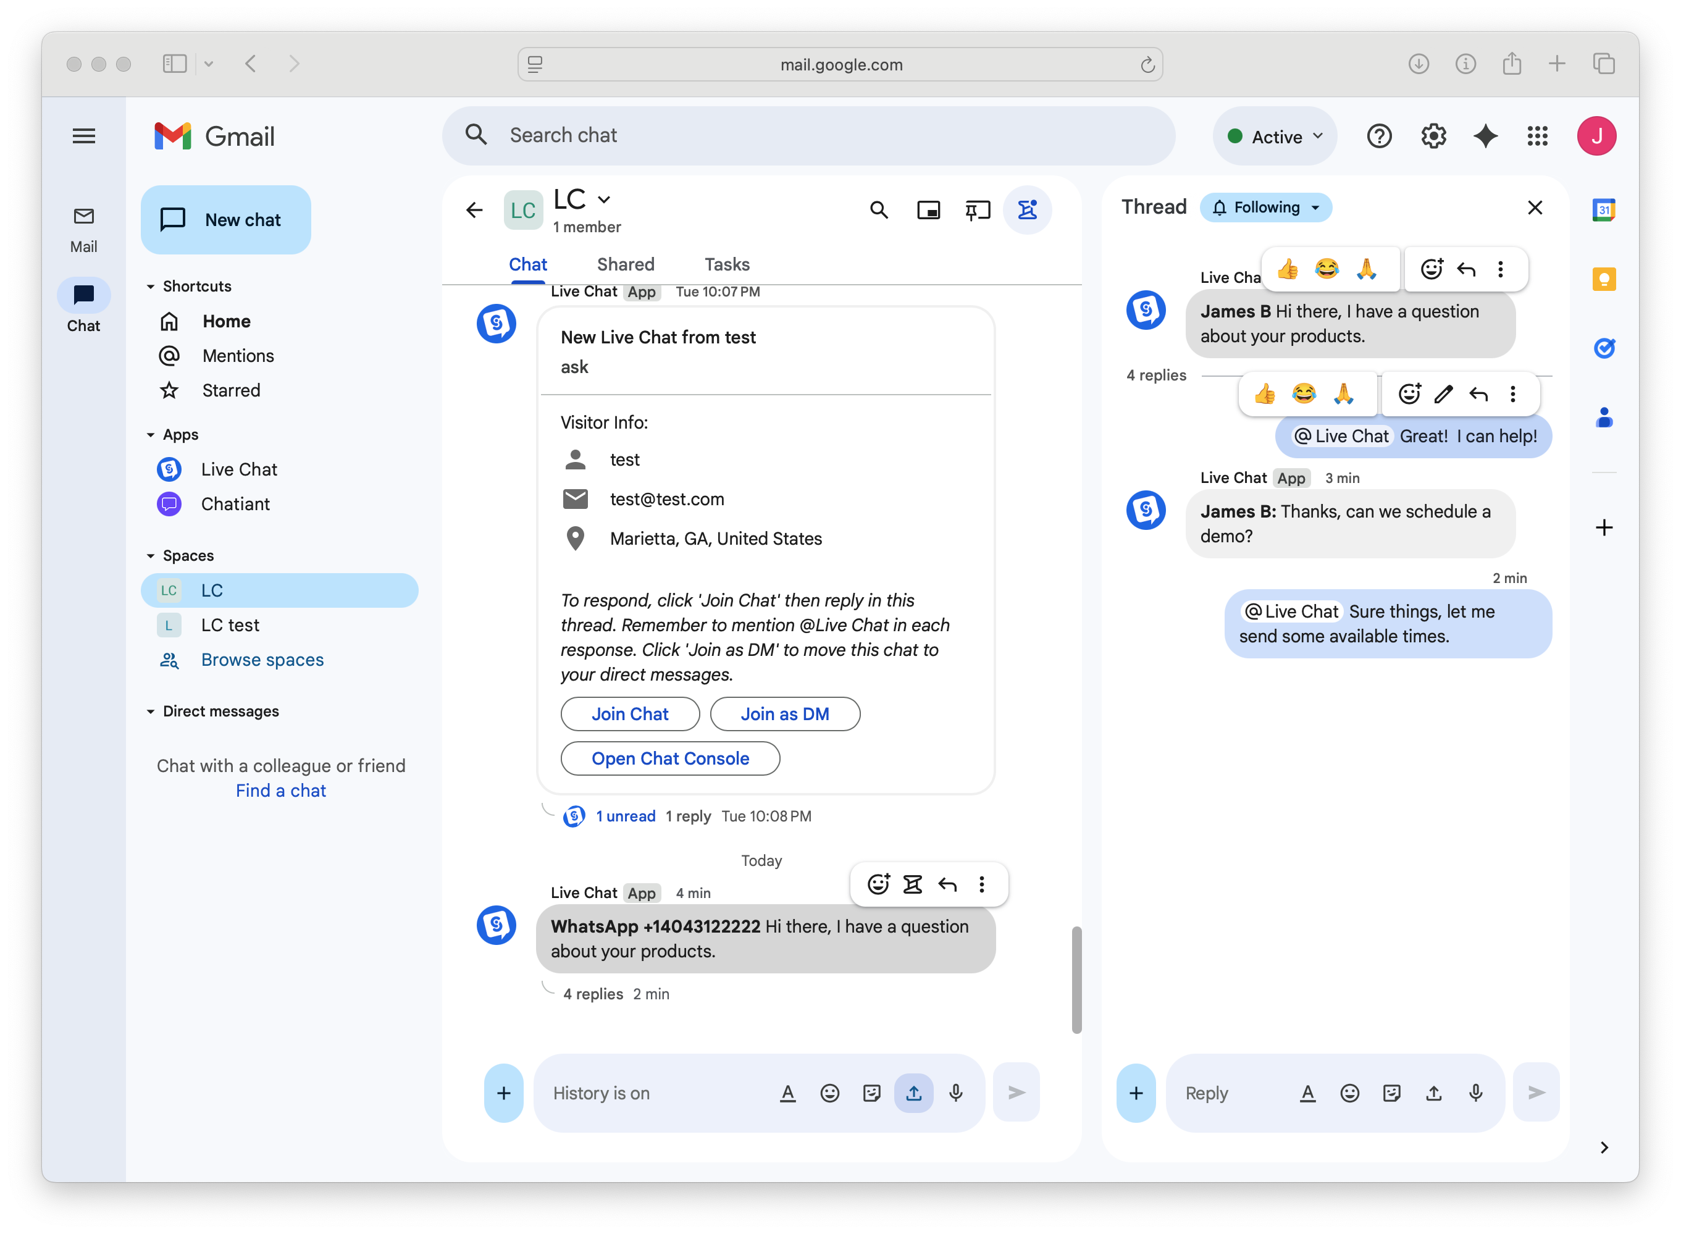Edit your thread reply with the pencil icon
The width and height of the screenshot is (1681, 1234).
1443,393
